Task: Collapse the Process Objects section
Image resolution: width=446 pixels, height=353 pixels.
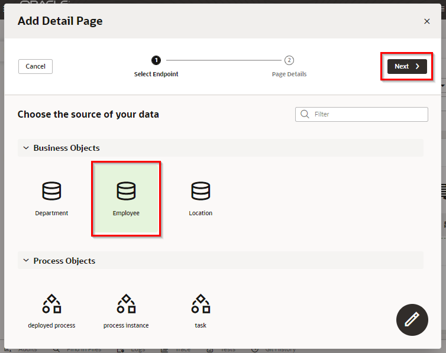Action: tap(25, 261)
